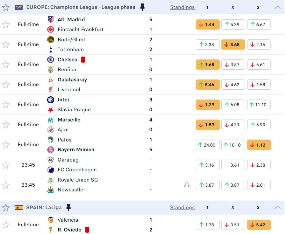287x234 pixels.
Task: Open Champions League Standings
Action: pos(182,7)
